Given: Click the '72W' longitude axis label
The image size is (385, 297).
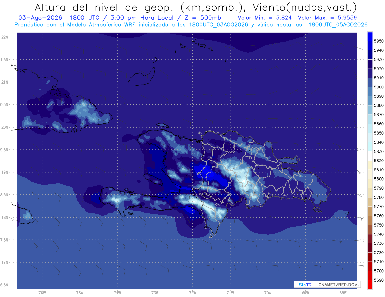Looking at the screenshot, I should click(193, 293).
